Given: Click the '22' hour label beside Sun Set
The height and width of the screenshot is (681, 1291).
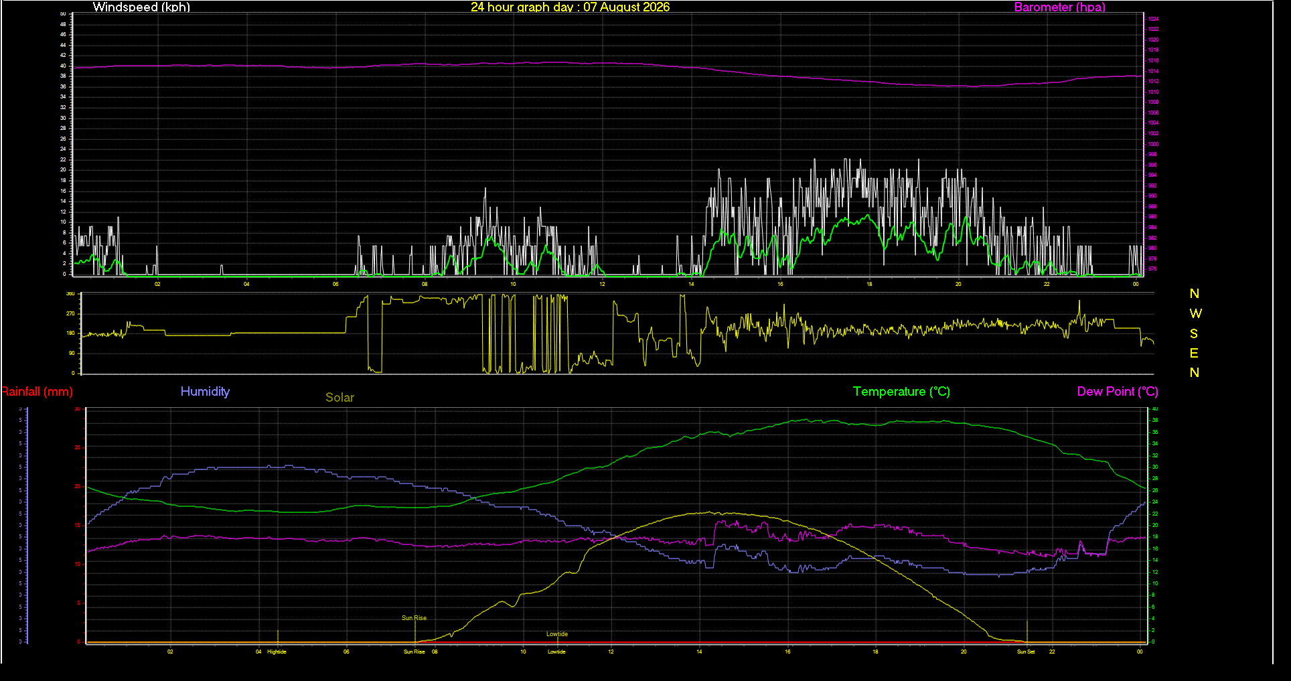Looking at the screenshot, I should pyautogui.click(x=1052, y=652).
